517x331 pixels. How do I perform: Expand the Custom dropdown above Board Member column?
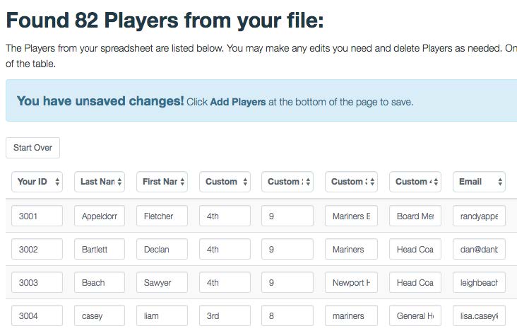tap(415, 182)
